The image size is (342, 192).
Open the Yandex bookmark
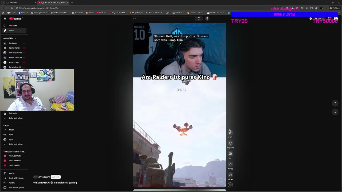(90, 13)
